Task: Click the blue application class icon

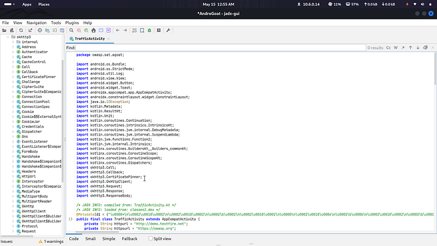Action: (101, 31)
